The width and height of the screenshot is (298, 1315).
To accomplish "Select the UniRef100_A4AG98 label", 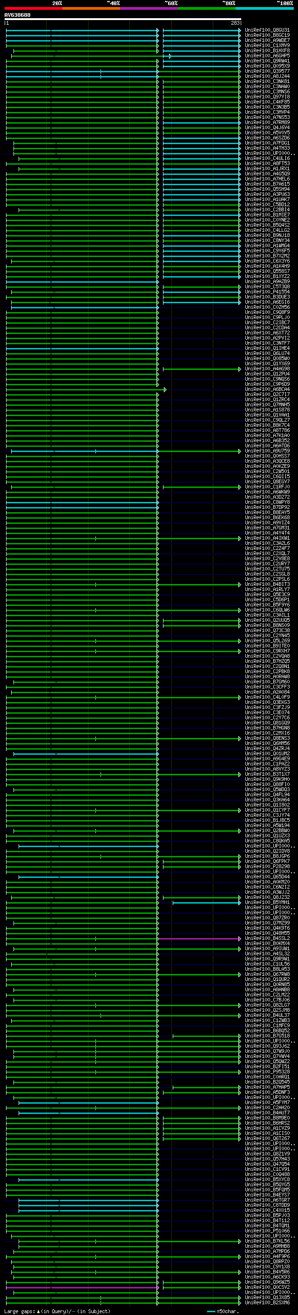I will [267, 369].
